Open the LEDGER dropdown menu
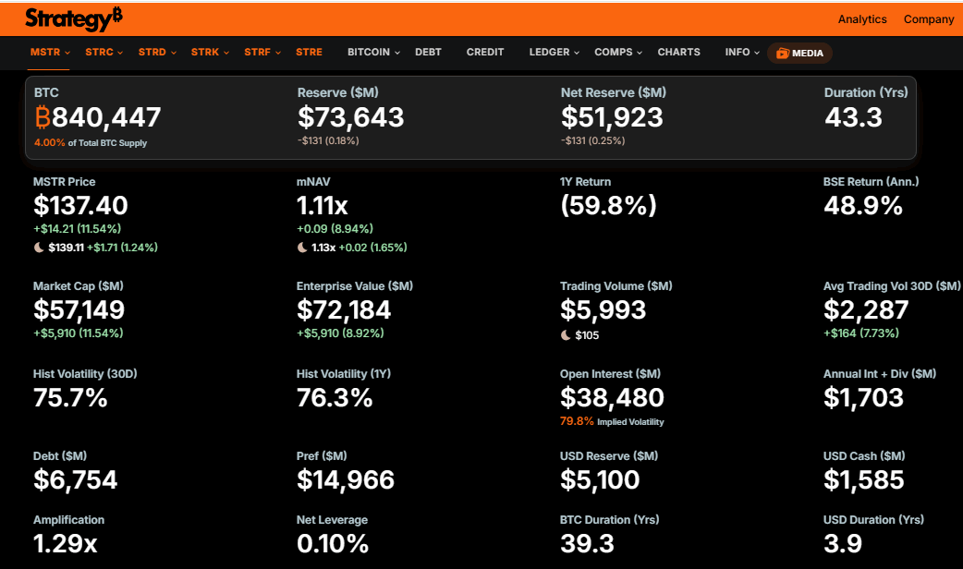The width and height of the screenshot is (963, 569). pos(554,52)
